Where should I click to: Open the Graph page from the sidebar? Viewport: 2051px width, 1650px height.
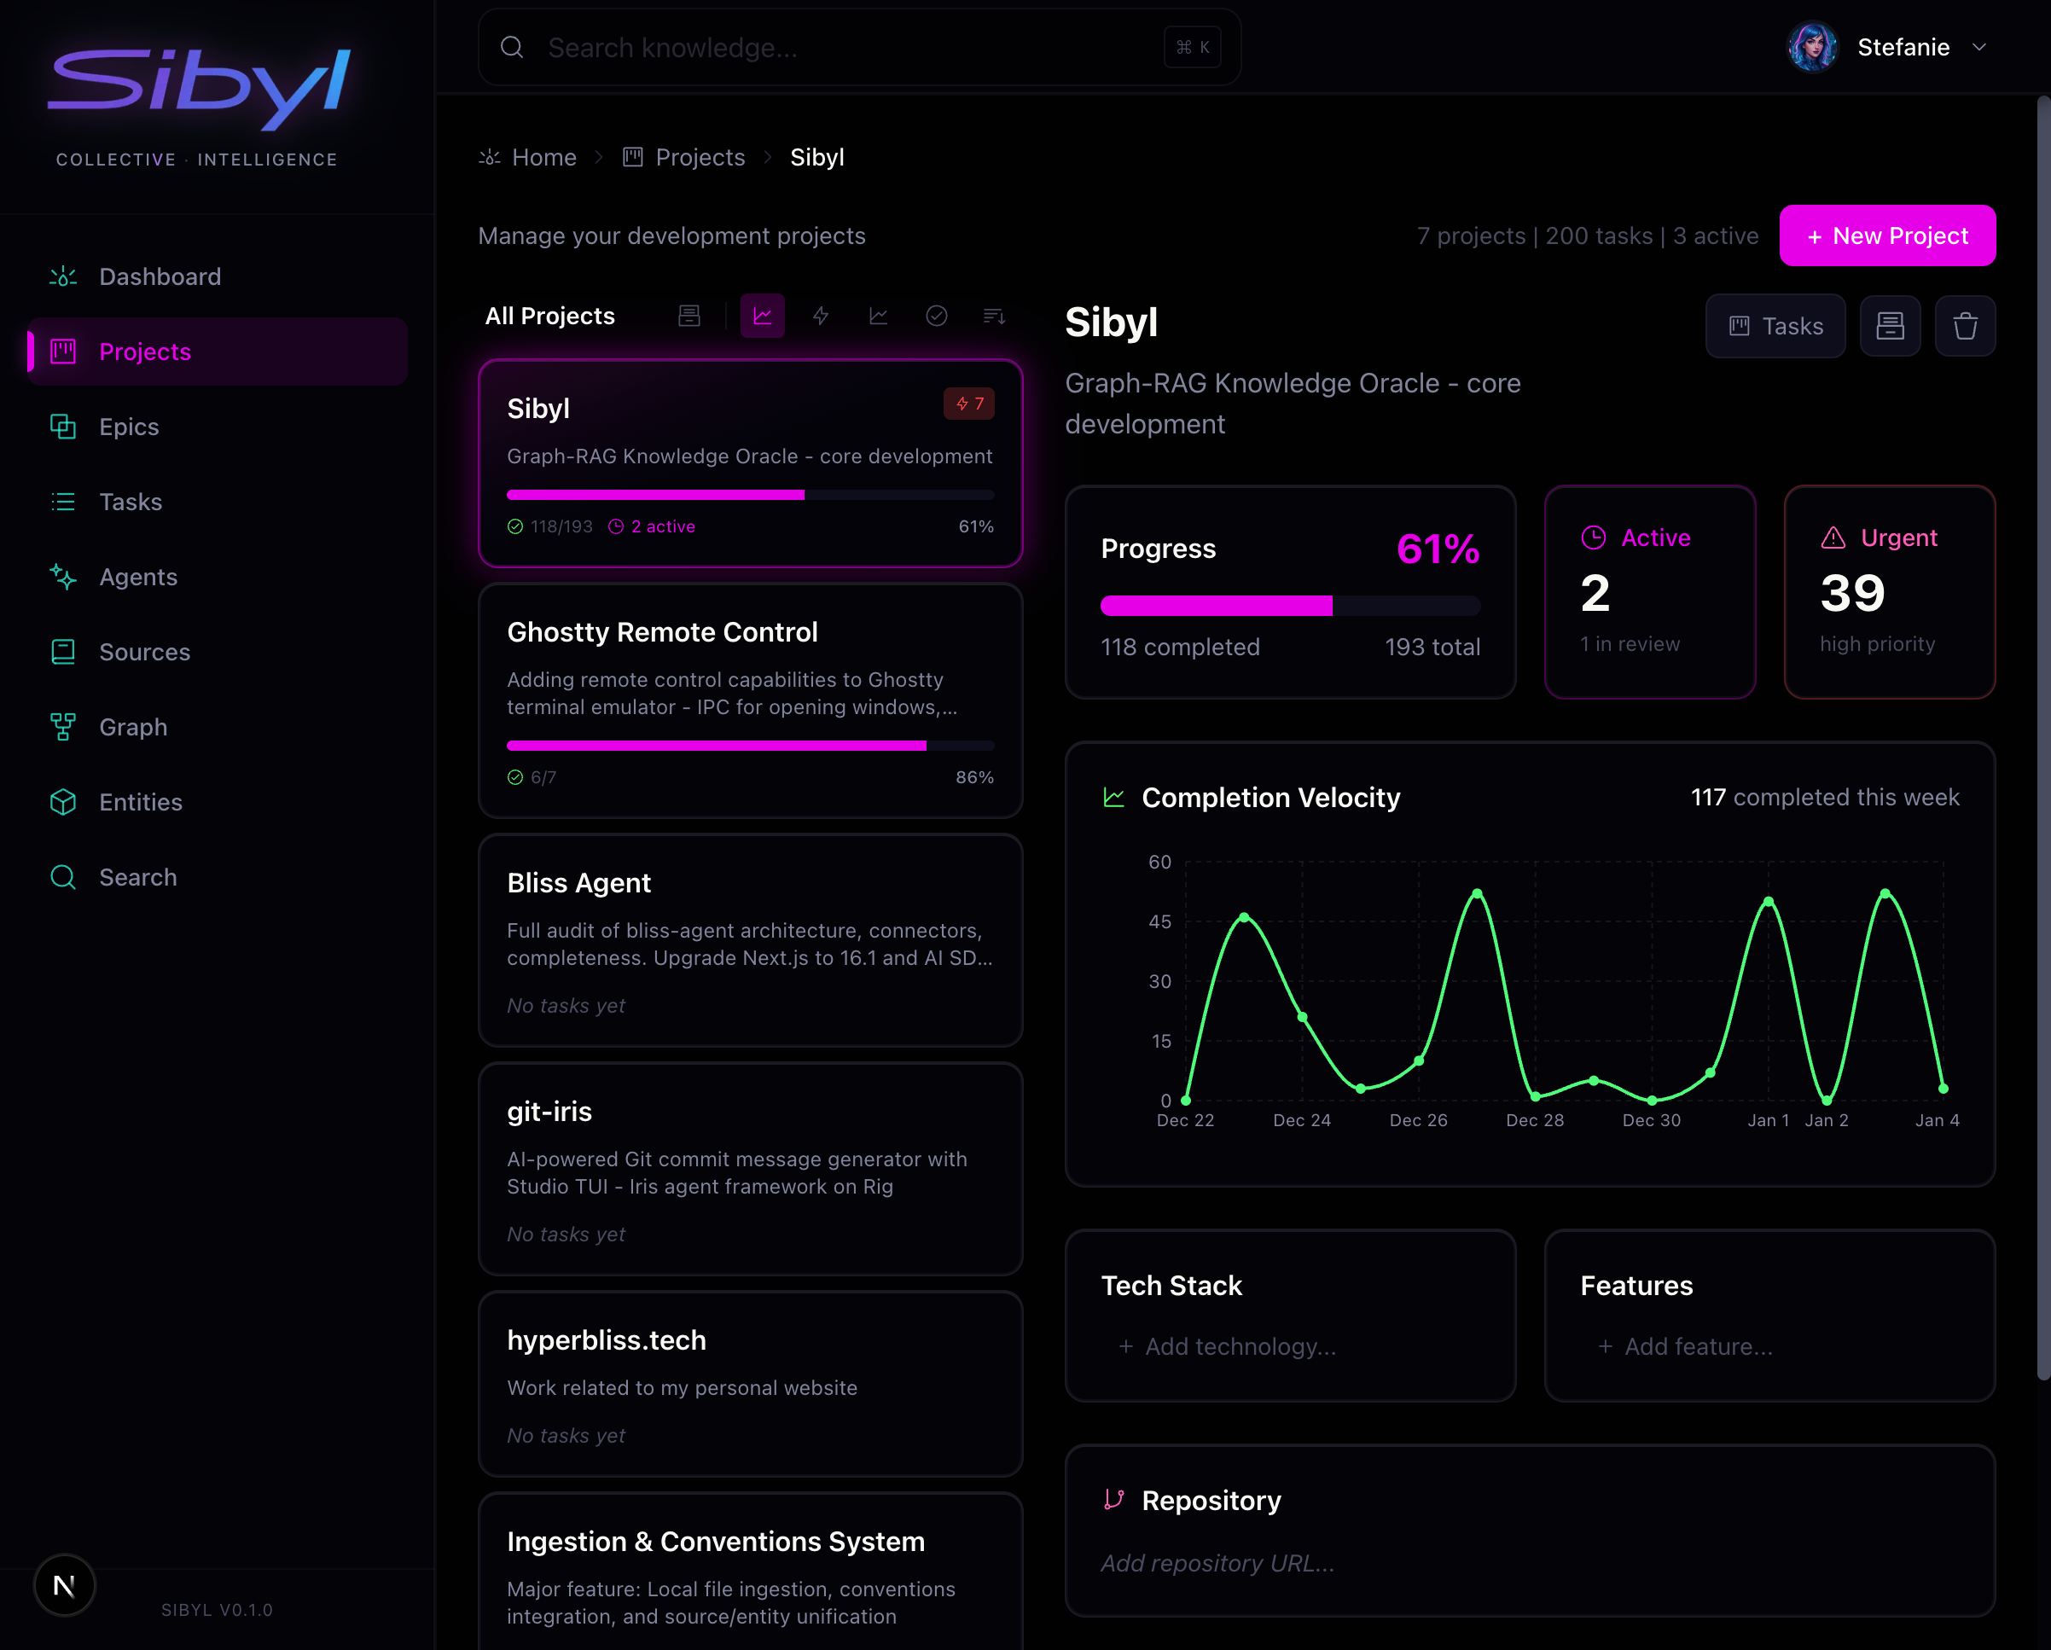pyautogui.click(x=133, y=727)
